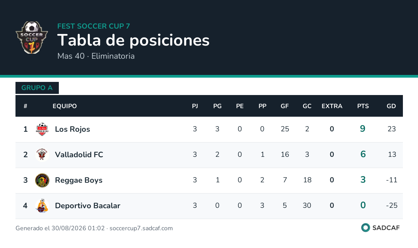Click the Reggae Boys team badge
Screen dimensions: 418x248
pyautogui.click(x=42, y=180)
